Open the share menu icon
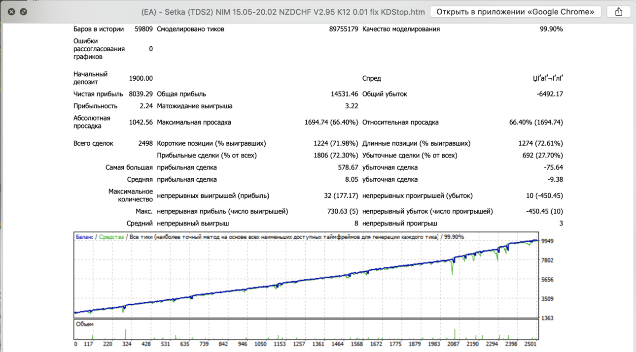Viewport: 636px width, 352px height. (619, 11)
